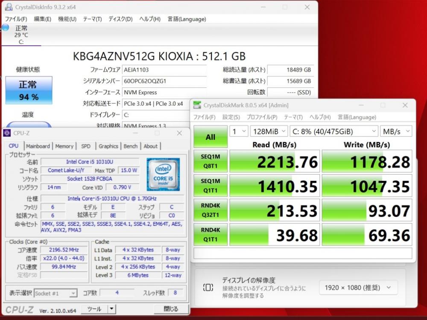The height and width of the screenshot is (320, 427).
Task: Click the 213.53 random read result
Action: [x=275, y=210]
